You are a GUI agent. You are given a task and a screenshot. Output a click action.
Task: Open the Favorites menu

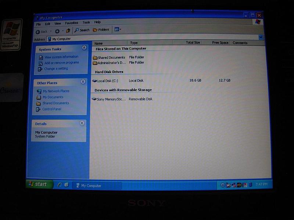tap(71, 23)
